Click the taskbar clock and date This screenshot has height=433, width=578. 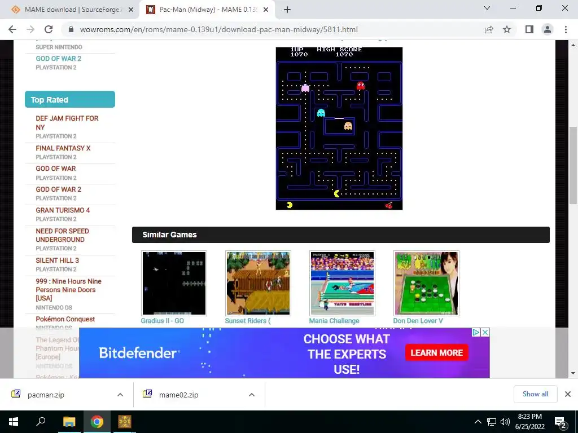click(529, 422)
